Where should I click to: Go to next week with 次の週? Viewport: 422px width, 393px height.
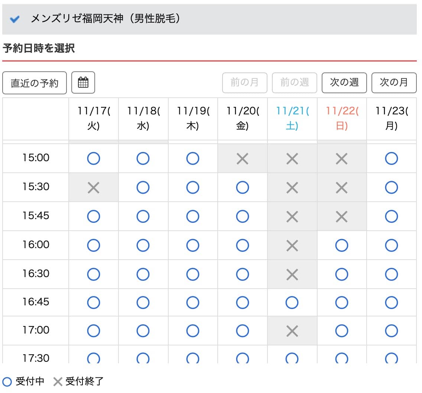click(344, 82)
